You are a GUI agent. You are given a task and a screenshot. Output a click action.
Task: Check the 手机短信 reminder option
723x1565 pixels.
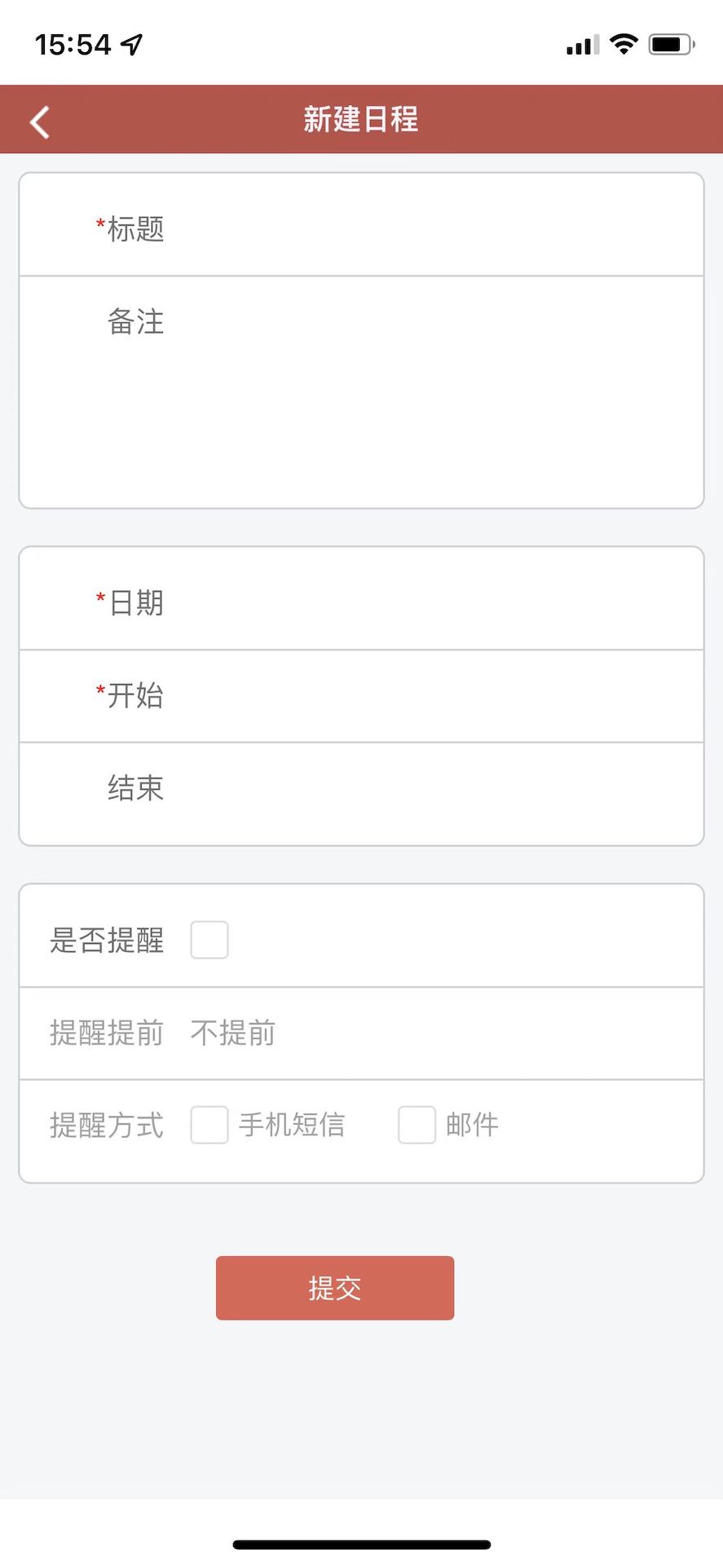coord(209,1125)
